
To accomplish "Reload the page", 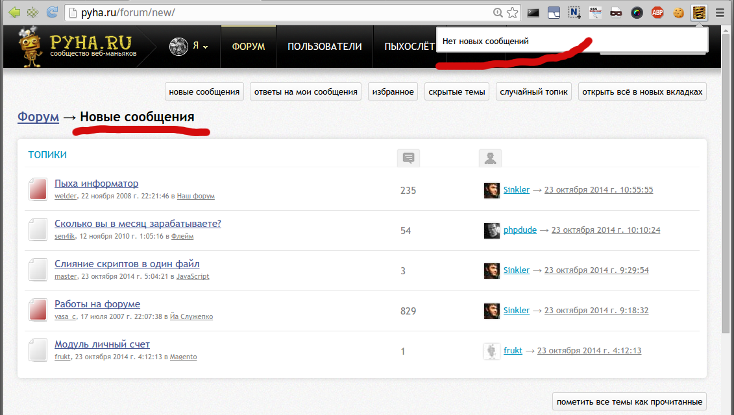I will point(52,12).
